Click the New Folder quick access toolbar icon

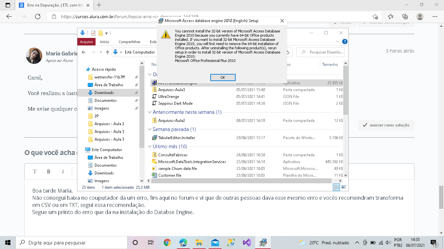(x=100, y=33)
